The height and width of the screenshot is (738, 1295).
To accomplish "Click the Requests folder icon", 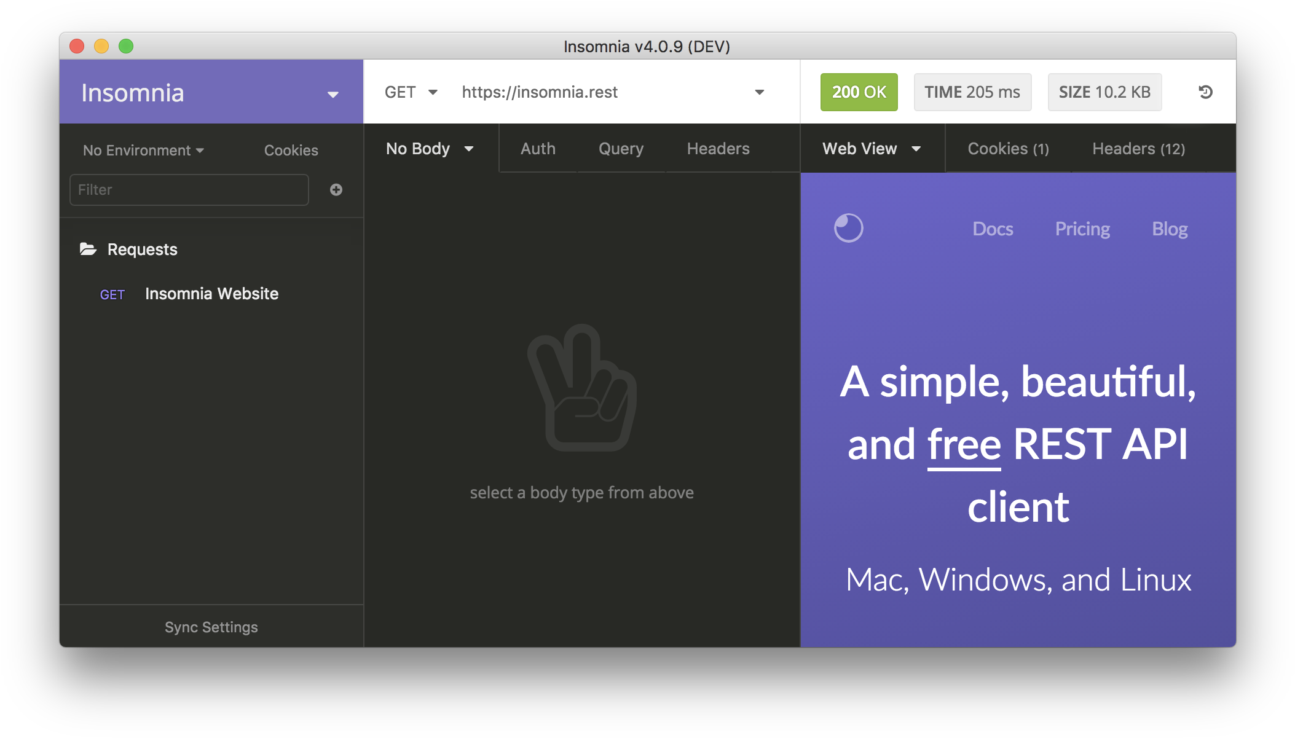I will (x=88, y=249).
